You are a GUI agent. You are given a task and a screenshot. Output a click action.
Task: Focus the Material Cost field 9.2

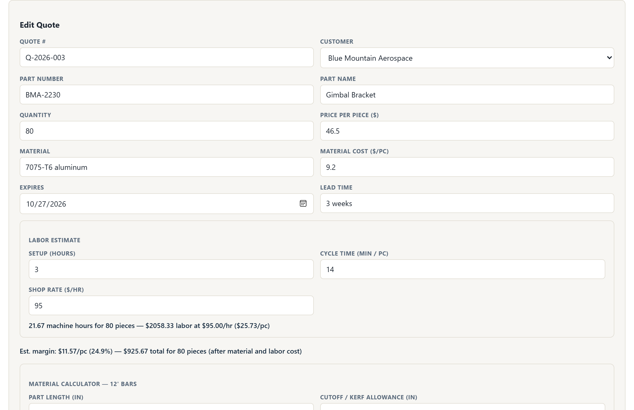467,167
